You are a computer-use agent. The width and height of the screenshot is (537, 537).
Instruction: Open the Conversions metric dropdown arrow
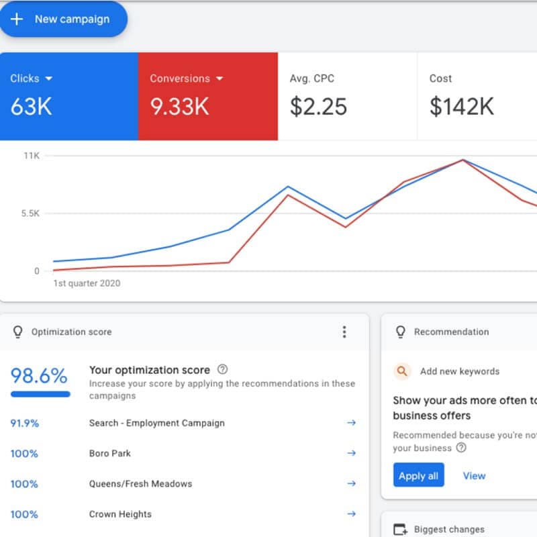(x=219, y=79)
